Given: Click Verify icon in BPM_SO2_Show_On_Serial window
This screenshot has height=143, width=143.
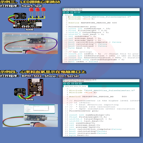Looking at the screenshot, I should pyautogui.click(x=64, y=83).
